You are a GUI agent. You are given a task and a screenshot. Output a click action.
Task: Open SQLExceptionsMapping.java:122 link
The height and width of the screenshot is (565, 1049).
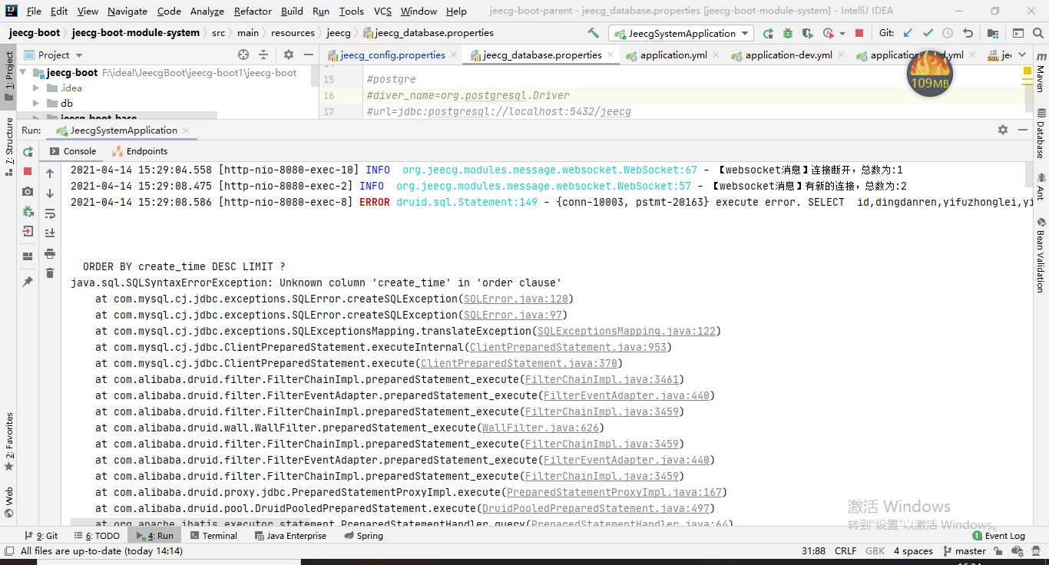[x=627, y=331]
